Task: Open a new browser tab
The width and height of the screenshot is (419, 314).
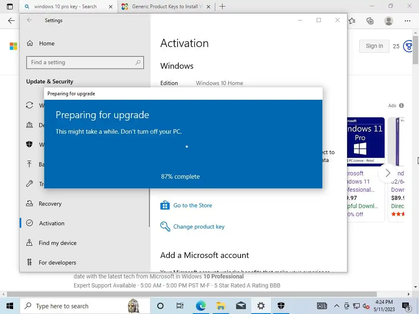Action: pyautogui.click(x=222, y=7)
